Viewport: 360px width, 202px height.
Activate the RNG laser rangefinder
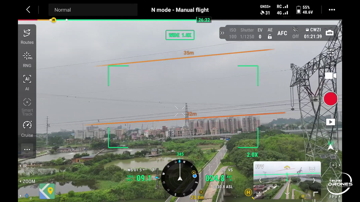(27, 59)
